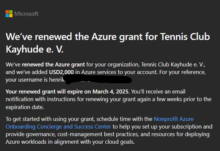Screen dimensions: 220x151
Task: Click the blue square in Microsoft logo
Action: pyautogui.click(x=7, y=16)
